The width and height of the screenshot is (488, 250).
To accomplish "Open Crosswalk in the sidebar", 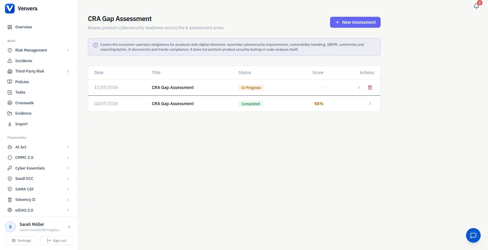I will click(39, 103).
